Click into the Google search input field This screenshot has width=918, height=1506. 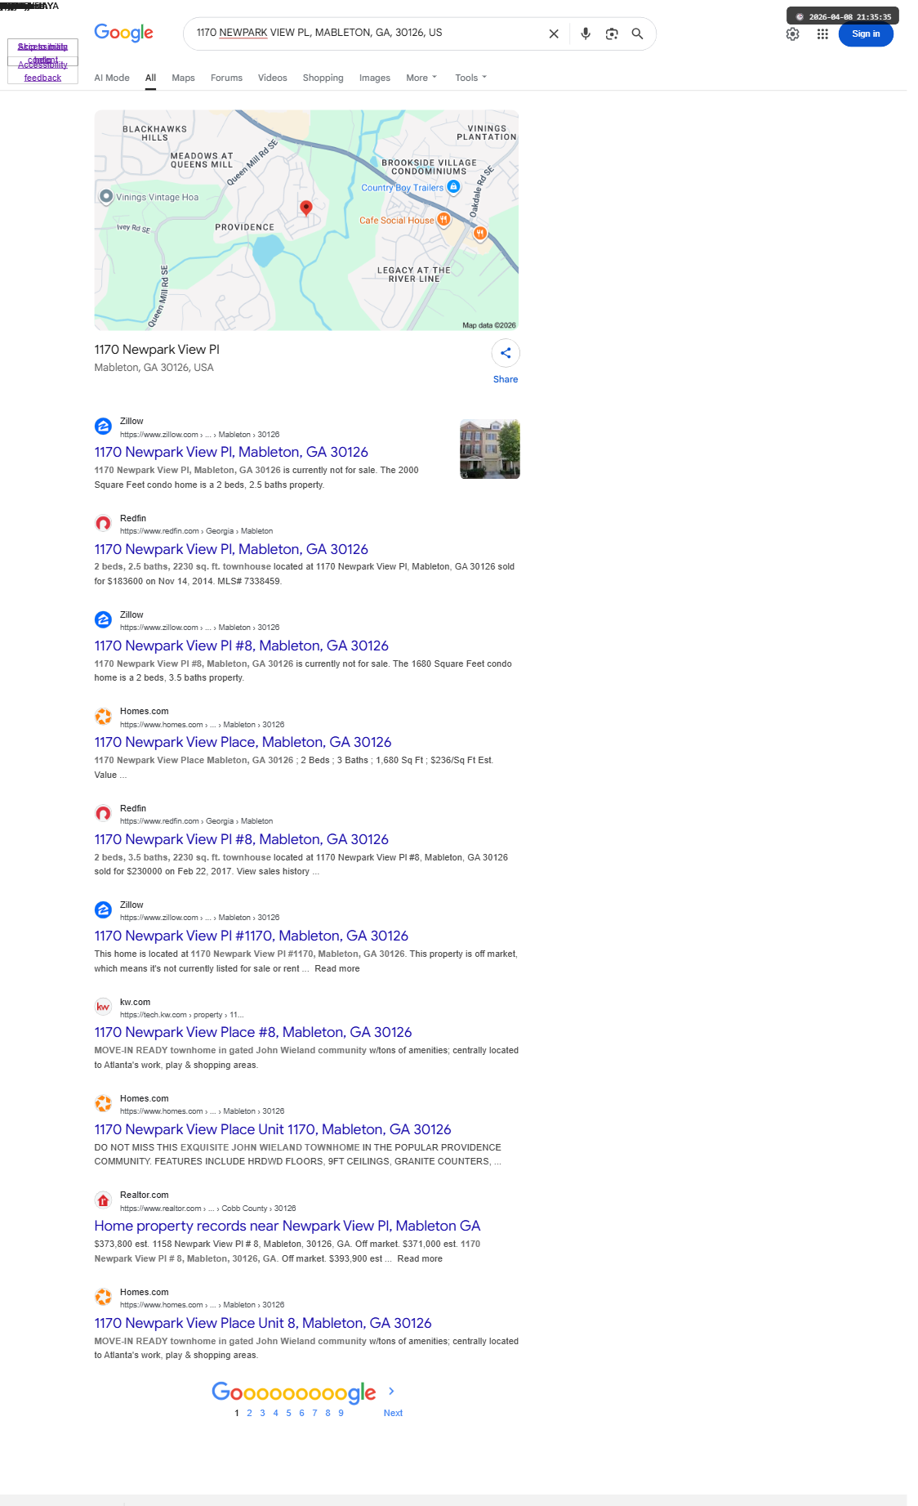pos(366,34)
